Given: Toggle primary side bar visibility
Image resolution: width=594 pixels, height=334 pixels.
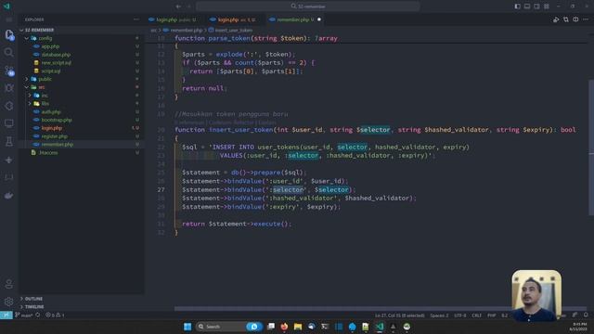Looking at the screenshot, I should point(518,6).
